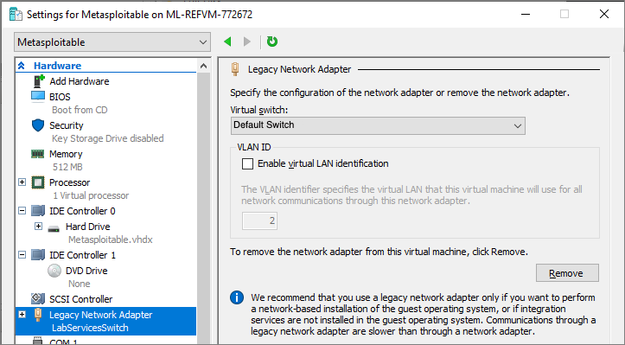This screenshot has width=625, height=345.
Task: Open the Metasploitable VM selector dropdown
Action: [x=112, y=42]
